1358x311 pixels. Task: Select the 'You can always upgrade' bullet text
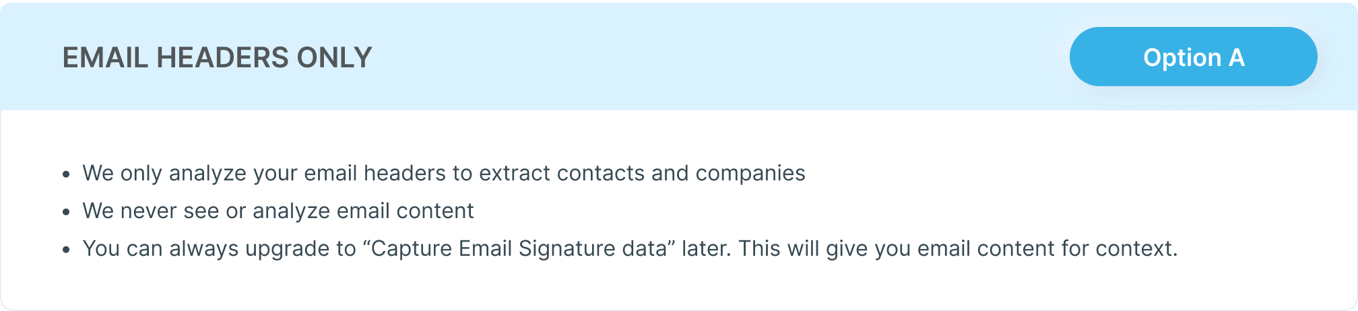point(629,249)
